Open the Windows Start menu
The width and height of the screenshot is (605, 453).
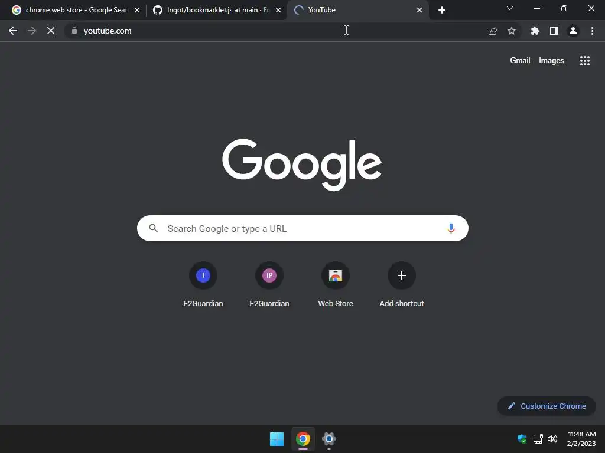tap(277, 439)
